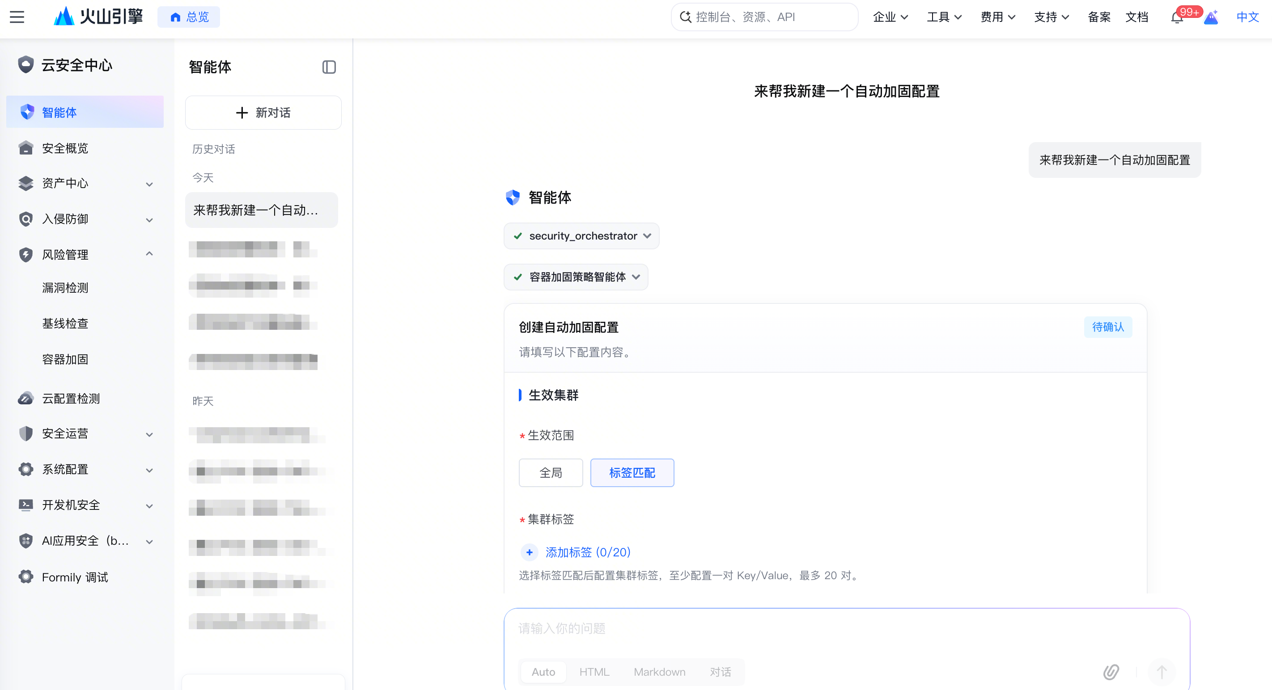1272x690 pixels.
Task: Click the send arrow button
Action: pos(1162,672)
